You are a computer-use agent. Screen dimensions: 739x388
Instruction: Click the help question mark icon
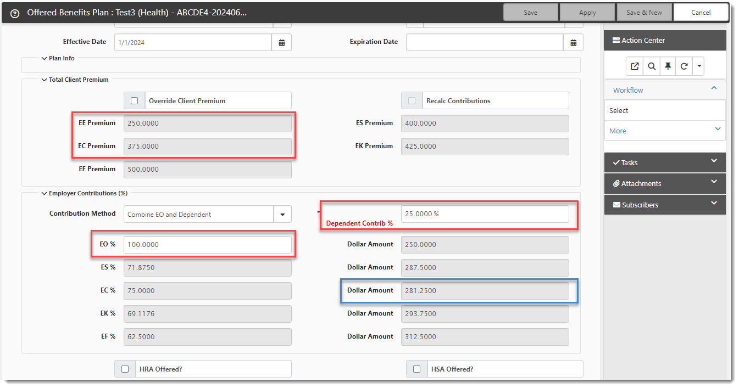[x=15, y=13]
